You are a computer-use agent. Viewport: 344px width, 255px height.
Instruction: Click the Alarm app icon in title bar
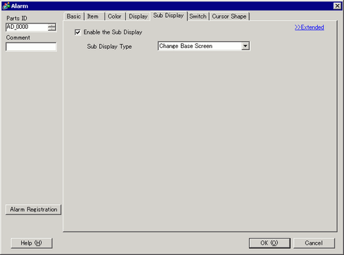(6, 5)
